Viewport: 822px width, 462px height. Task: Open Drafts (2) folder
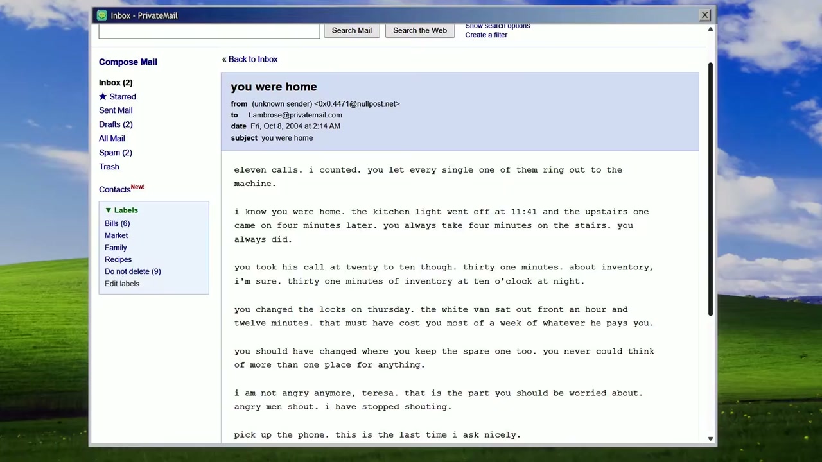click(116, 124)
